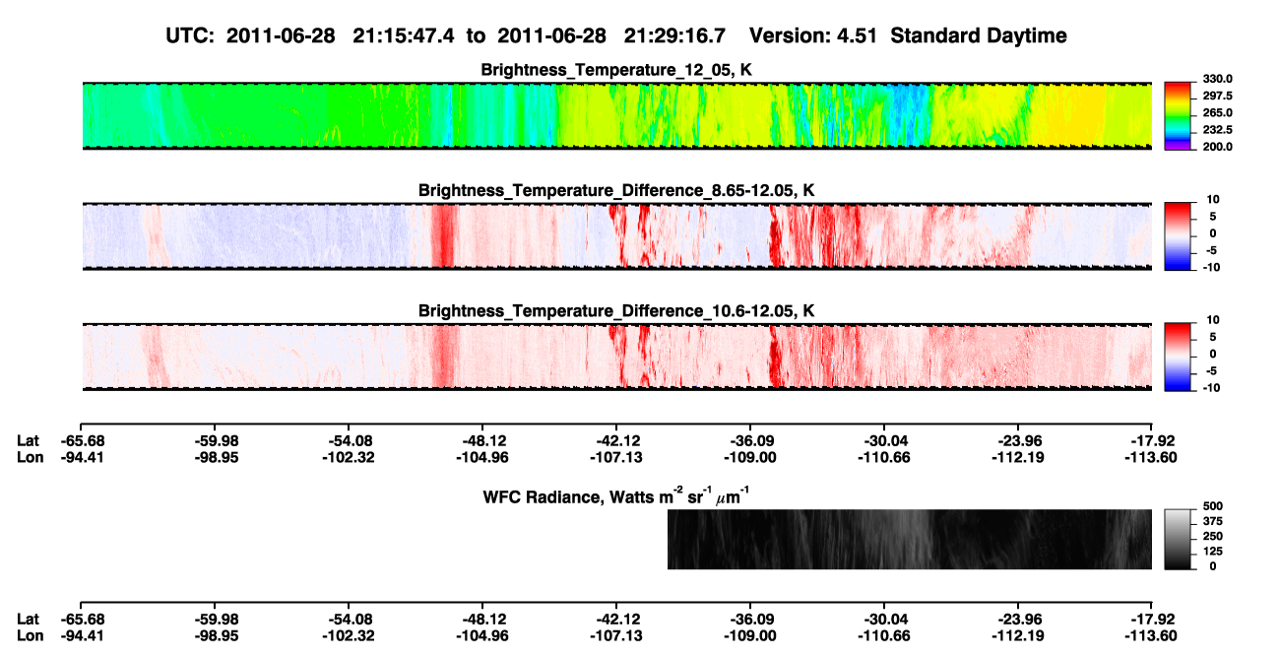Select the 'WFC Radiance, Watts m-2 sr-1 µm-1' title

616,494
